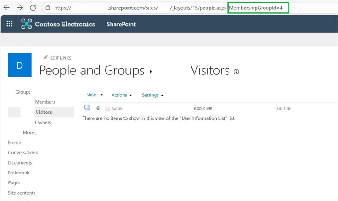Click the Visitors page title
This screenshot has height=201, width=338.
pyautogui.click(x=210, y=70)
